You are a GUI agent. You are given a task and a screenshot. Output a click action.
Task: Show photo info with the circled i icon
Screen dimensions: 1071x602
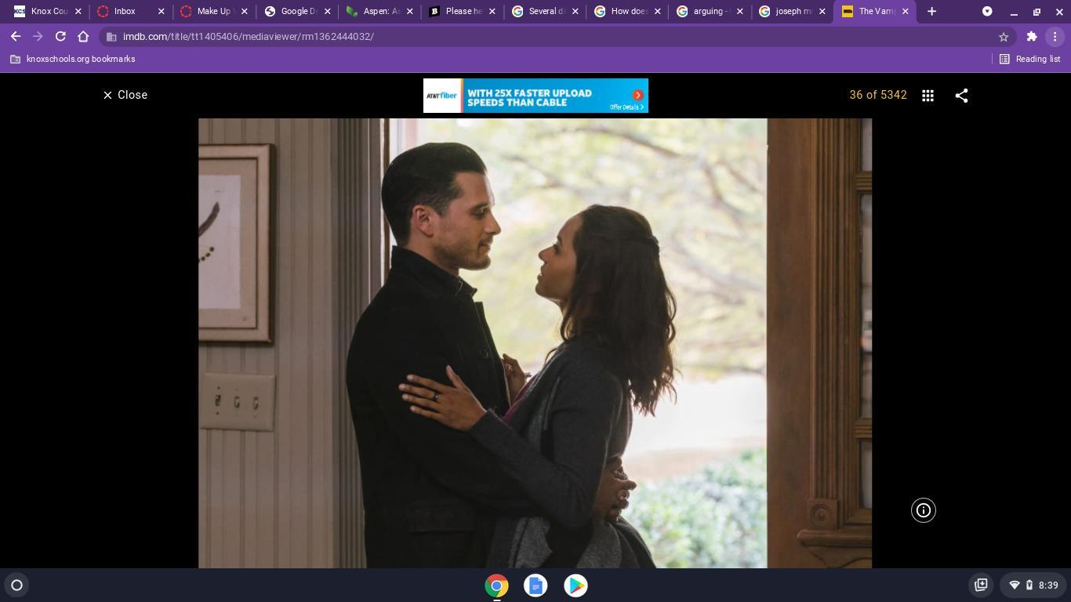coord(924,510)
